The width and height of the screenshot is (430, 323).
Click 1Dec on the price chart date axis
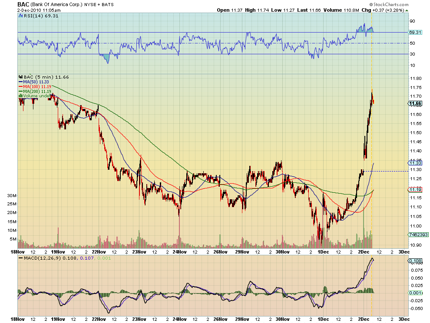[323, 252]
